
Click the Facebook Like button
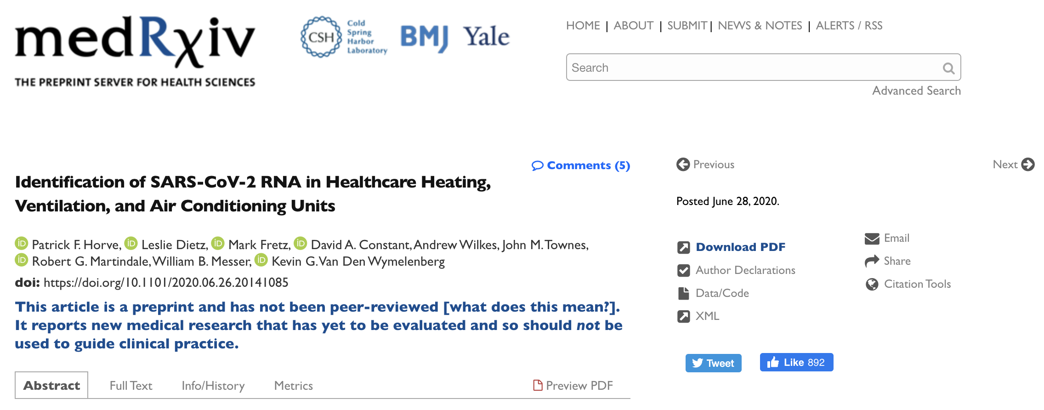coord(797,362)
